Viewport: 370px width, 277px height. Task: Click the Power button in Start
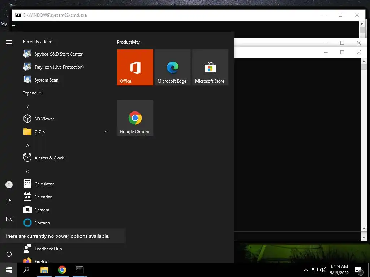click(9, 254)
